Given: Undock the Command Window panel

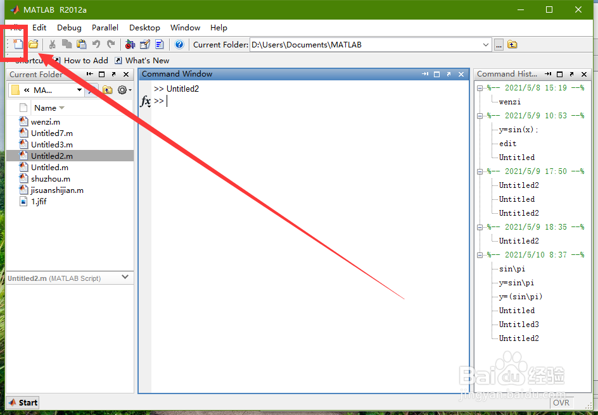Looking at the screenshot, I should click(x=449, y=74).
